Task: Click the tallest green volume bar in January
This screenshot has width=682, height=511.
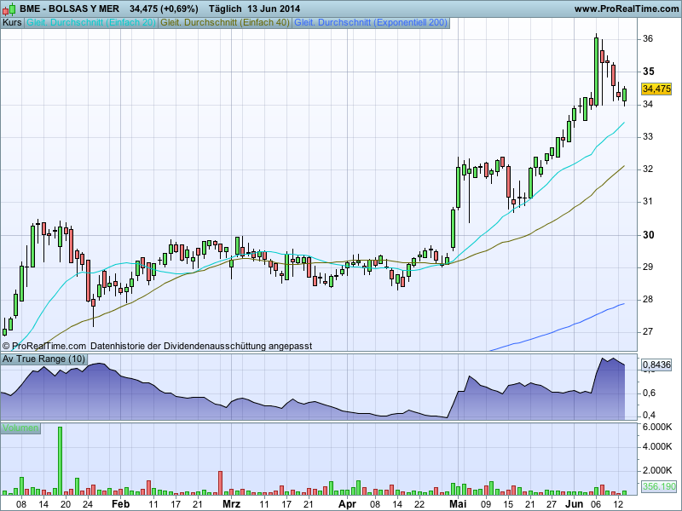Action: [60, 460]
